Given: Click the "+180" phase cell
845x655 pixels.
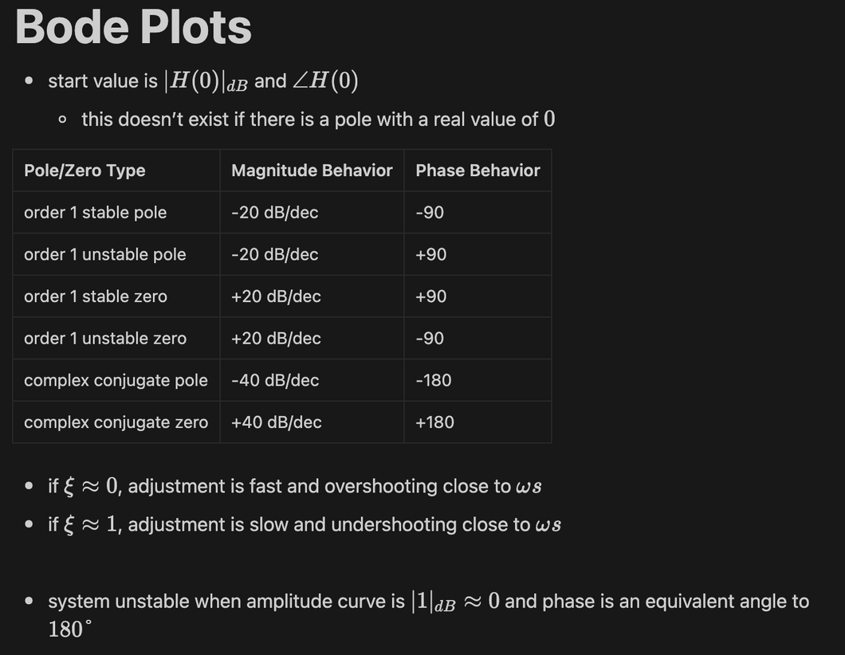Looking at the screenshot, I should click(x=434, y=422).
